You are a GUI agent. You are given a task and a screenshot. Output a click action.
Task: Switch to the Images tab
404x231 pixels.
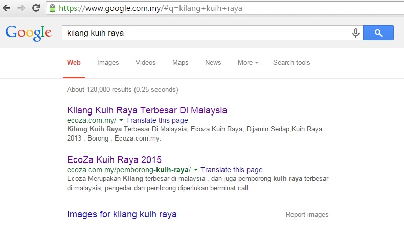108,62
